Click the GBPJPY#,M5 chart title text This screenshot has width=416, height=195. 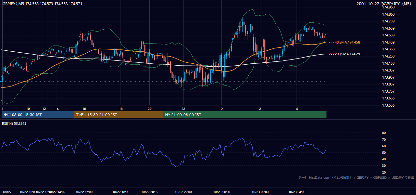[42, 4]
